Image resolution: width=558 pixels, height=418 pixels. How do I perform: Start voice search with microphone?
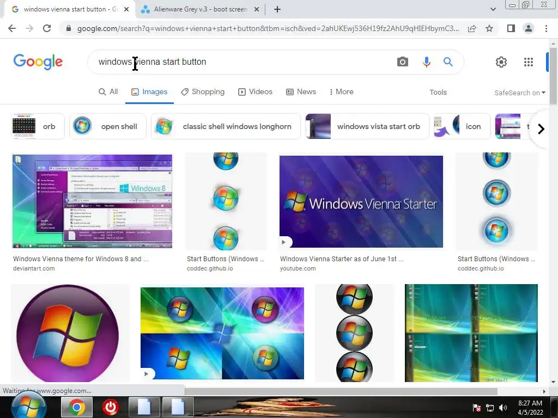coord(426,62)
